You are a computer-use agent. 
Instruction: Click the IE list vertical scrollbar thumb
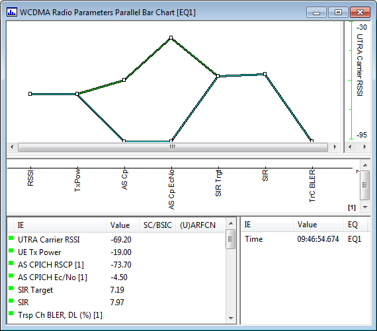point(231,239)
